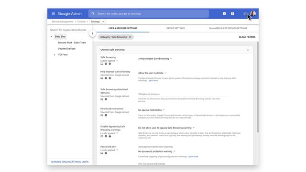Go to Device management breadcrumb
This screenshot has width=306, height=172.
click(x=63, y=21)
